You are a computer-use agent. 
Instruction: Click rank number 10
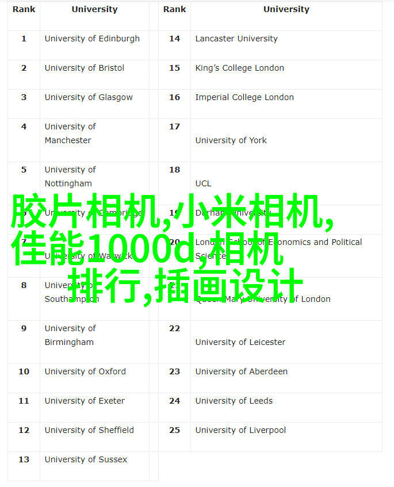pyautogui.click(x=24, y=371)
